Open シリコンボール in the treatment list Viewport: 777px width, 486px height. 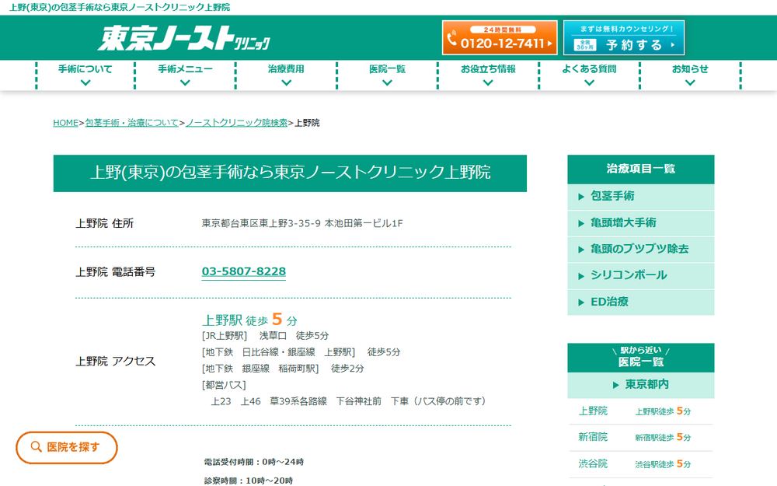641,276
